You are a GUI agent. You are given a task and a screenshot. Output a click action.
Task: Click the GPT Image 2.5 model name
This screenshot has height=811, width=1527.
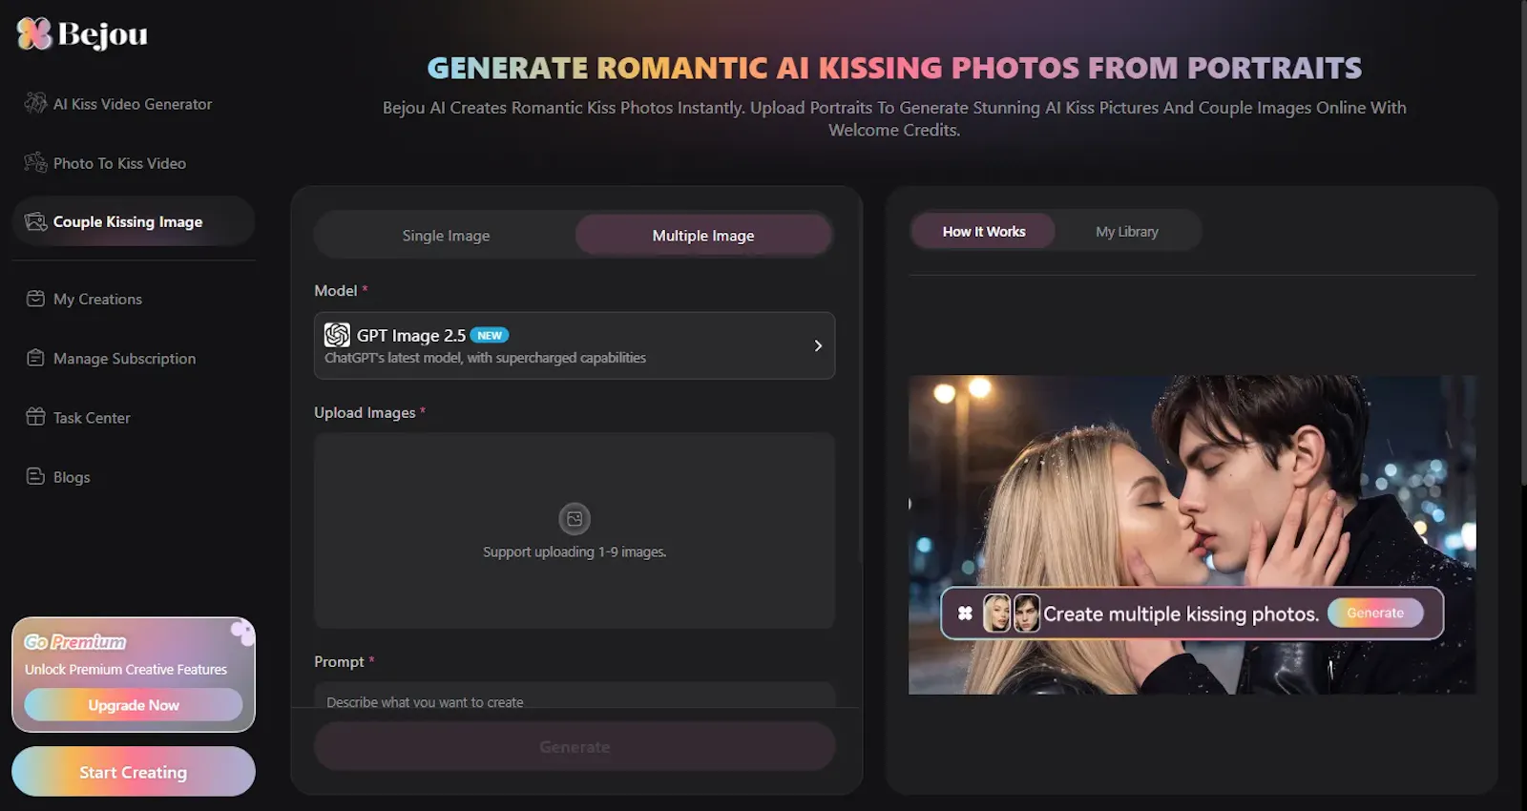point(411,335)
